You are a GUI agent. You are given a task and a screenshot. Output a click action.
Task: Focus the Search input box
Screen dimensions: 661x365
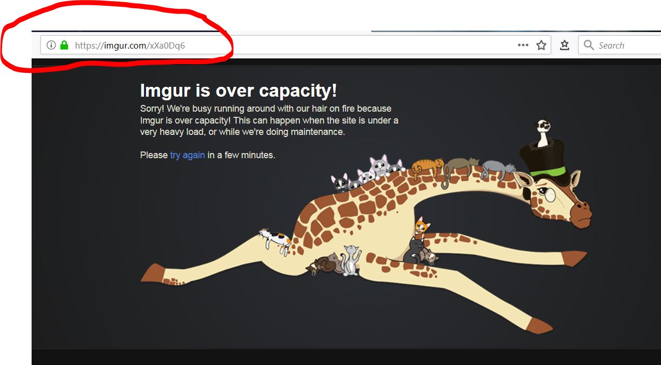pos(620,45)
